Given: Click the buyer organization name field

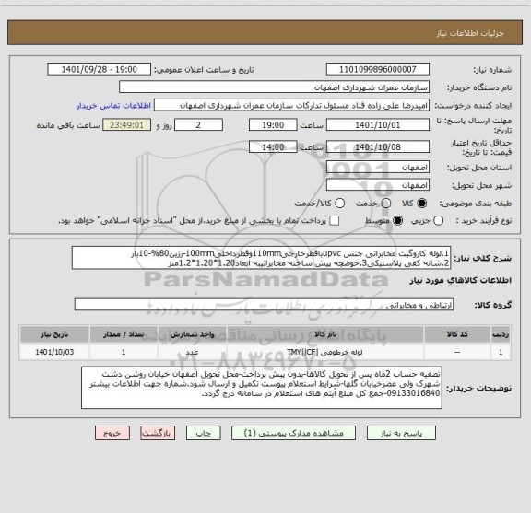Looking at the screenshot, I should [275, 87].
